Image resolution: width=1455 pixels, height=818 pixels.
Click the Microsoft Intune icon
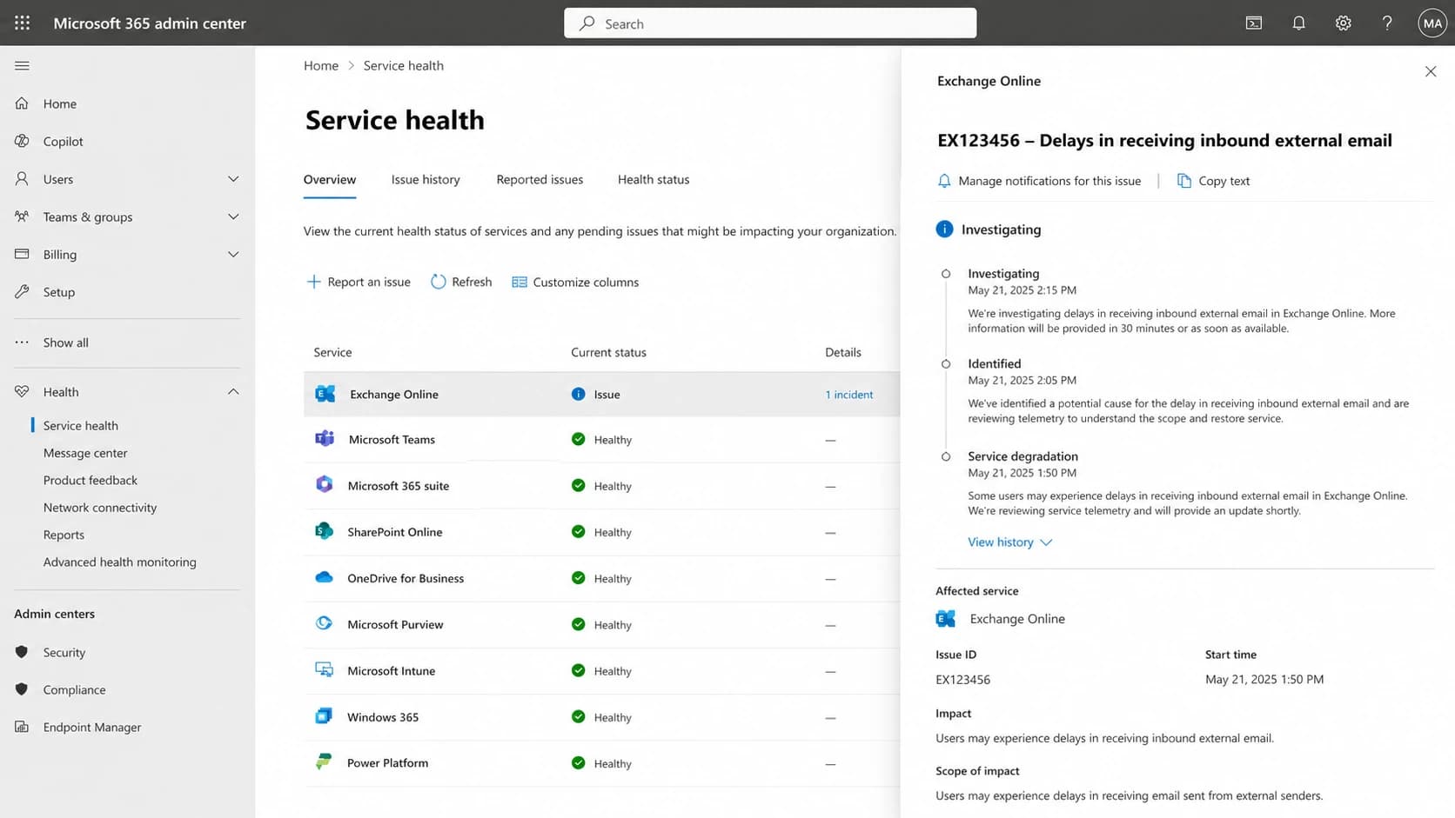[x=325, y=670]
